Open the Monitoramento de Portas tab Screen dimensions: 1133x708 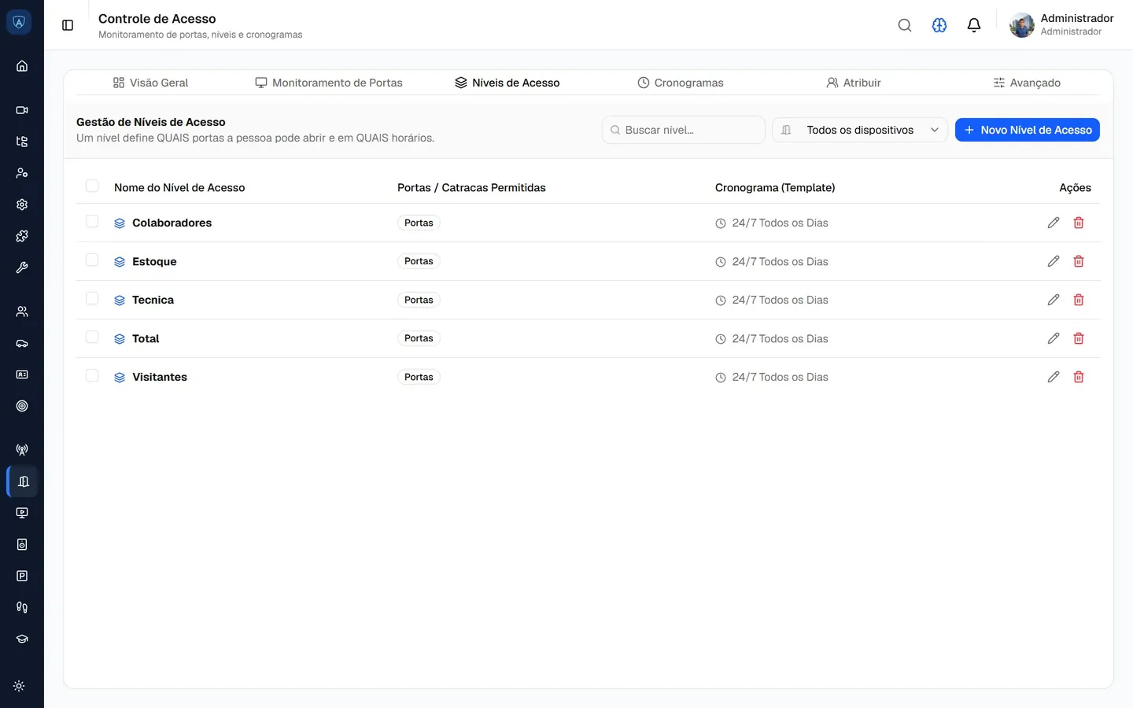[x=329, y=83]
